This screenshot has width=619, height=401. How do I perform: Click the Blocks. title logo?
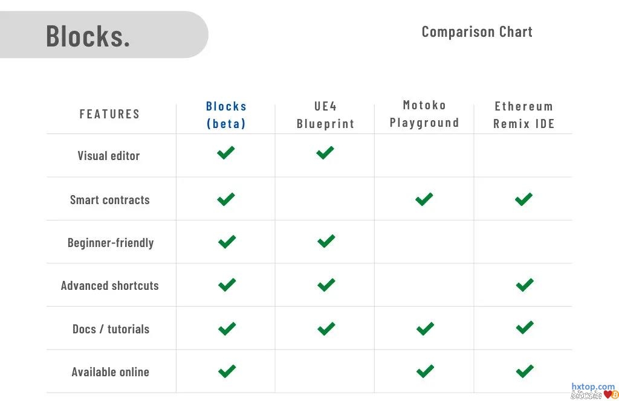88,36
